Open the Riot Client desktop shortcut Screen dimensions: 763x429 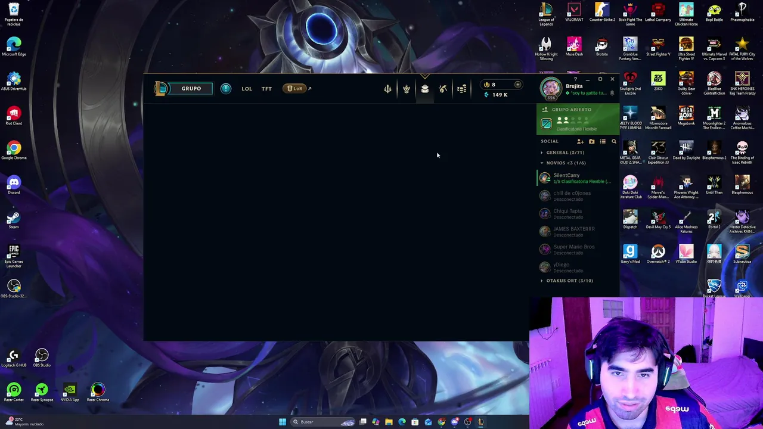pyautogui.click(x=14, y=116)
